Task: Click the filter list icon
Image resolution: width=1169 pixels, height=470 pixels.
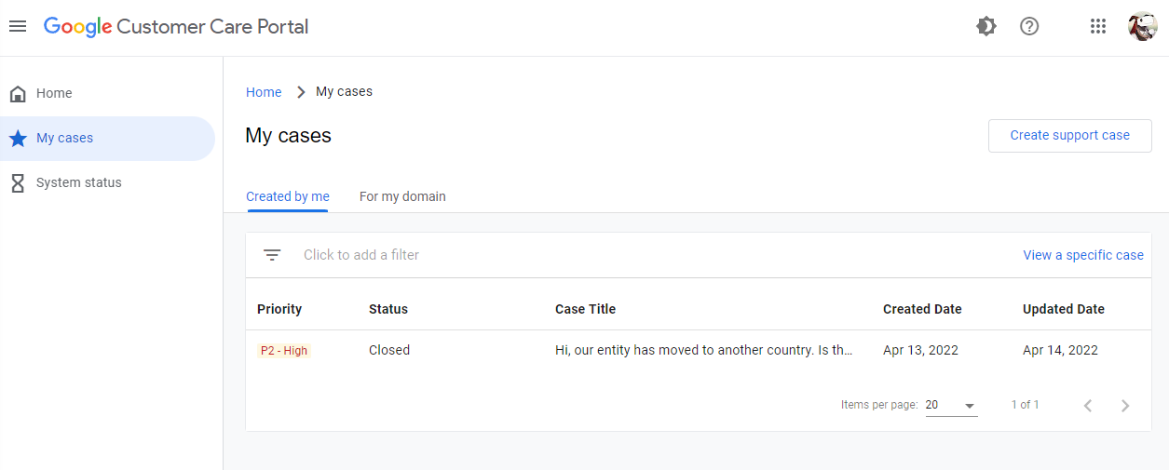Action: click(x=272, y=255)
